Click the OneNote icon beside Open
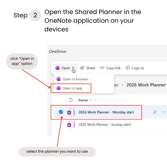The image size is (167, 167). point(57,68)
